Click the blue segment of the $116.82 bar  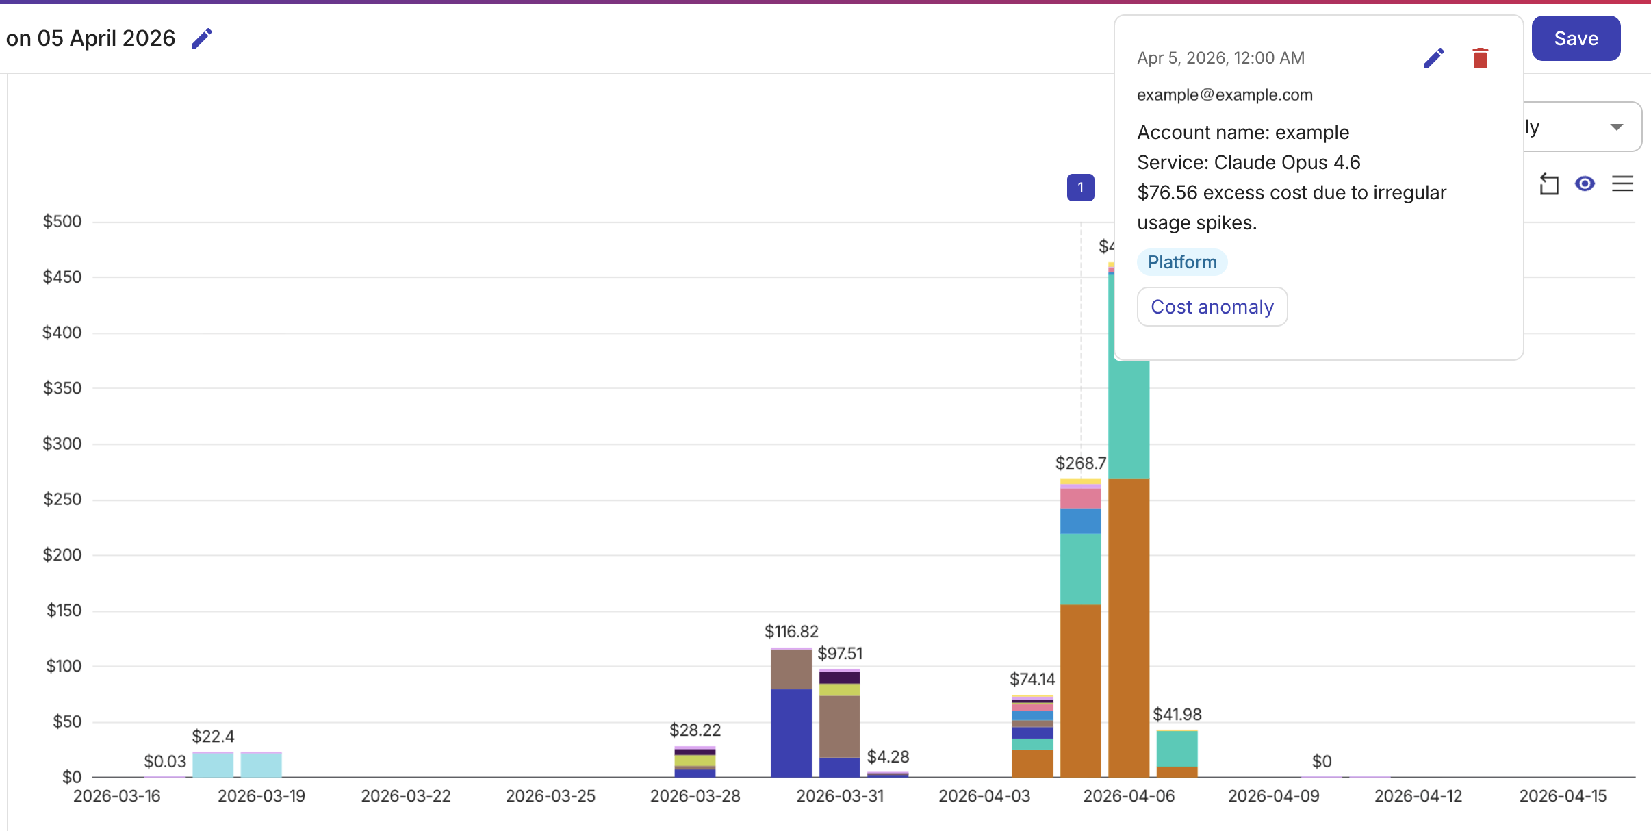791,732
